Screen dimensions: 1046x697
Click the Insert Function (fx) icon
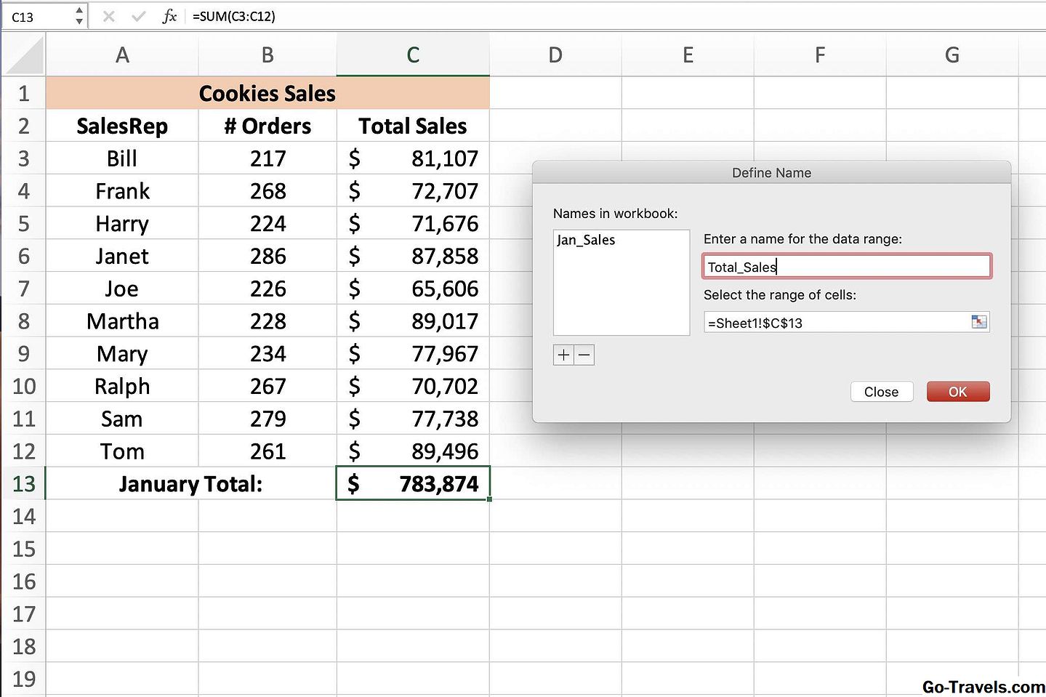tap(169, 16)
